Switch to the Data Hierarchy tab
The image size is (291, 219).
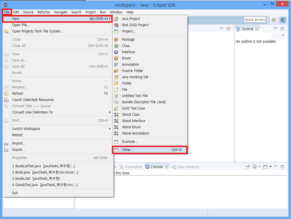[x=186, y=167]
